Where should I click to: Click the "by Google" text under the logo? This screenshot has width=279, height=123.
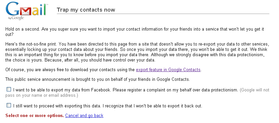pos(16,18)
